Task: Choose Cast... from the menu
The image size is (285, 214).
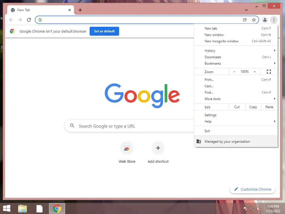Action: [x=236, y=86]
